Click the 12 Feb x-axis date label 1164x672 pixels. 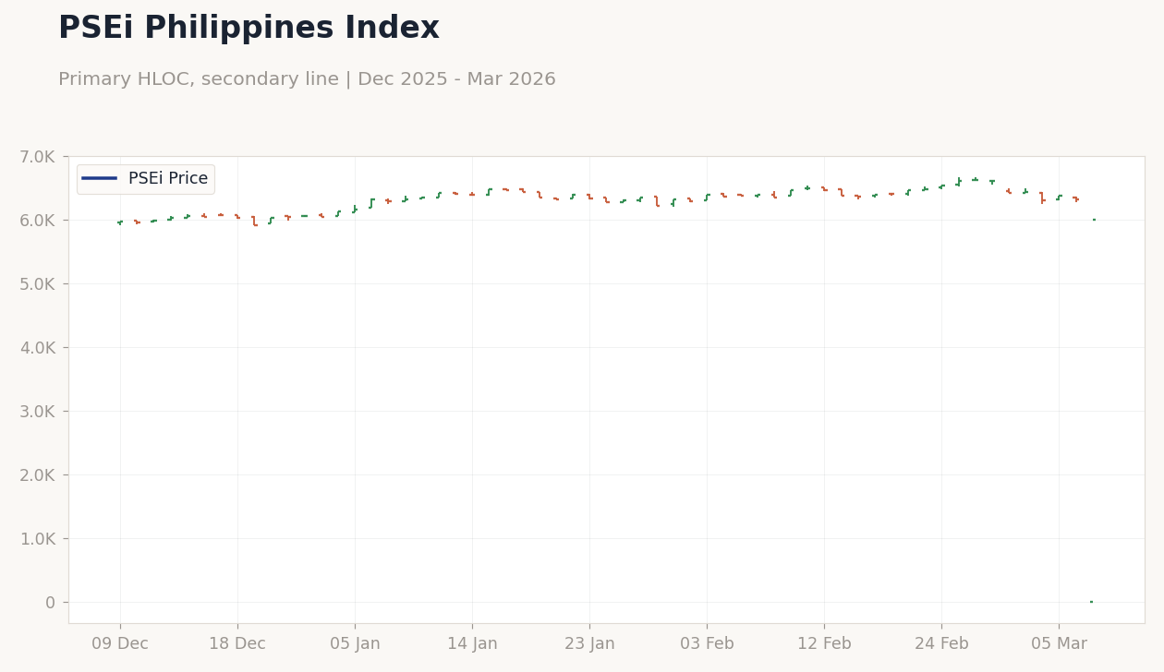coord(824,644)
